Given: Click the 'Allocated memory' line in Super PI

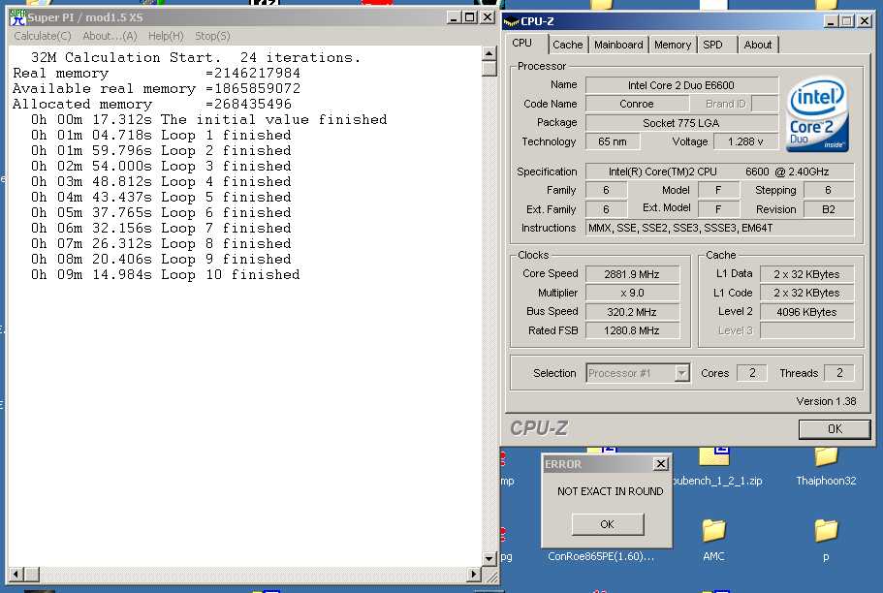Looking at the screenshot, I should [x=152, y=105].
